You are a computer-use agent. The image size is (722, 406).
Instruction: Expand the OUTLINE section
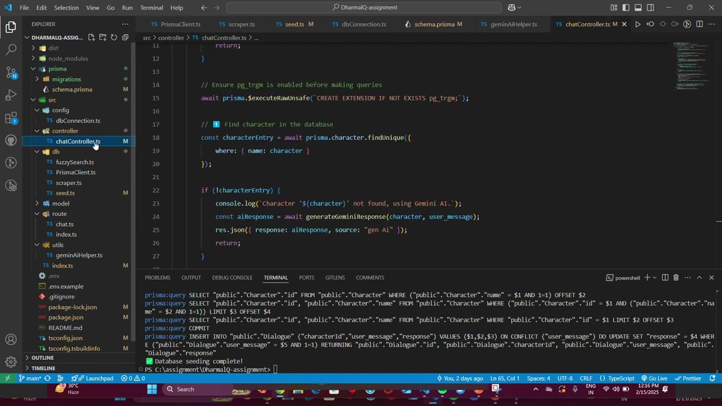(42, 358)
